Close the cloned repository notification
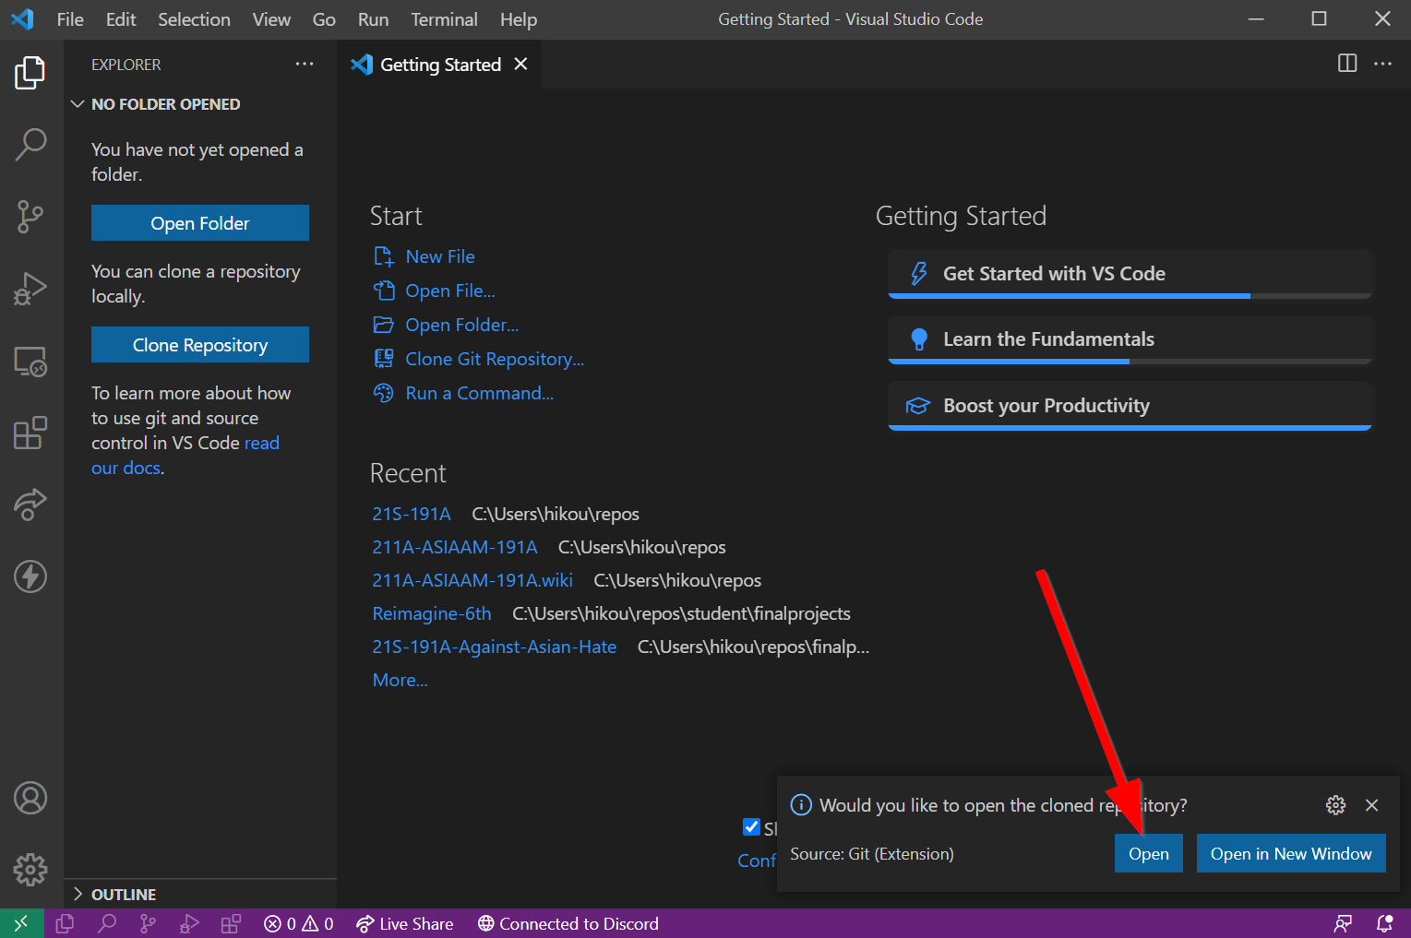 (x=1371, y=805)
